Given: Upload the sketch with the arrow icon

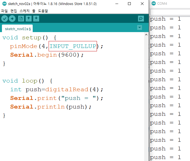Looking at the screenshot, I should click(x=12, y=19).
